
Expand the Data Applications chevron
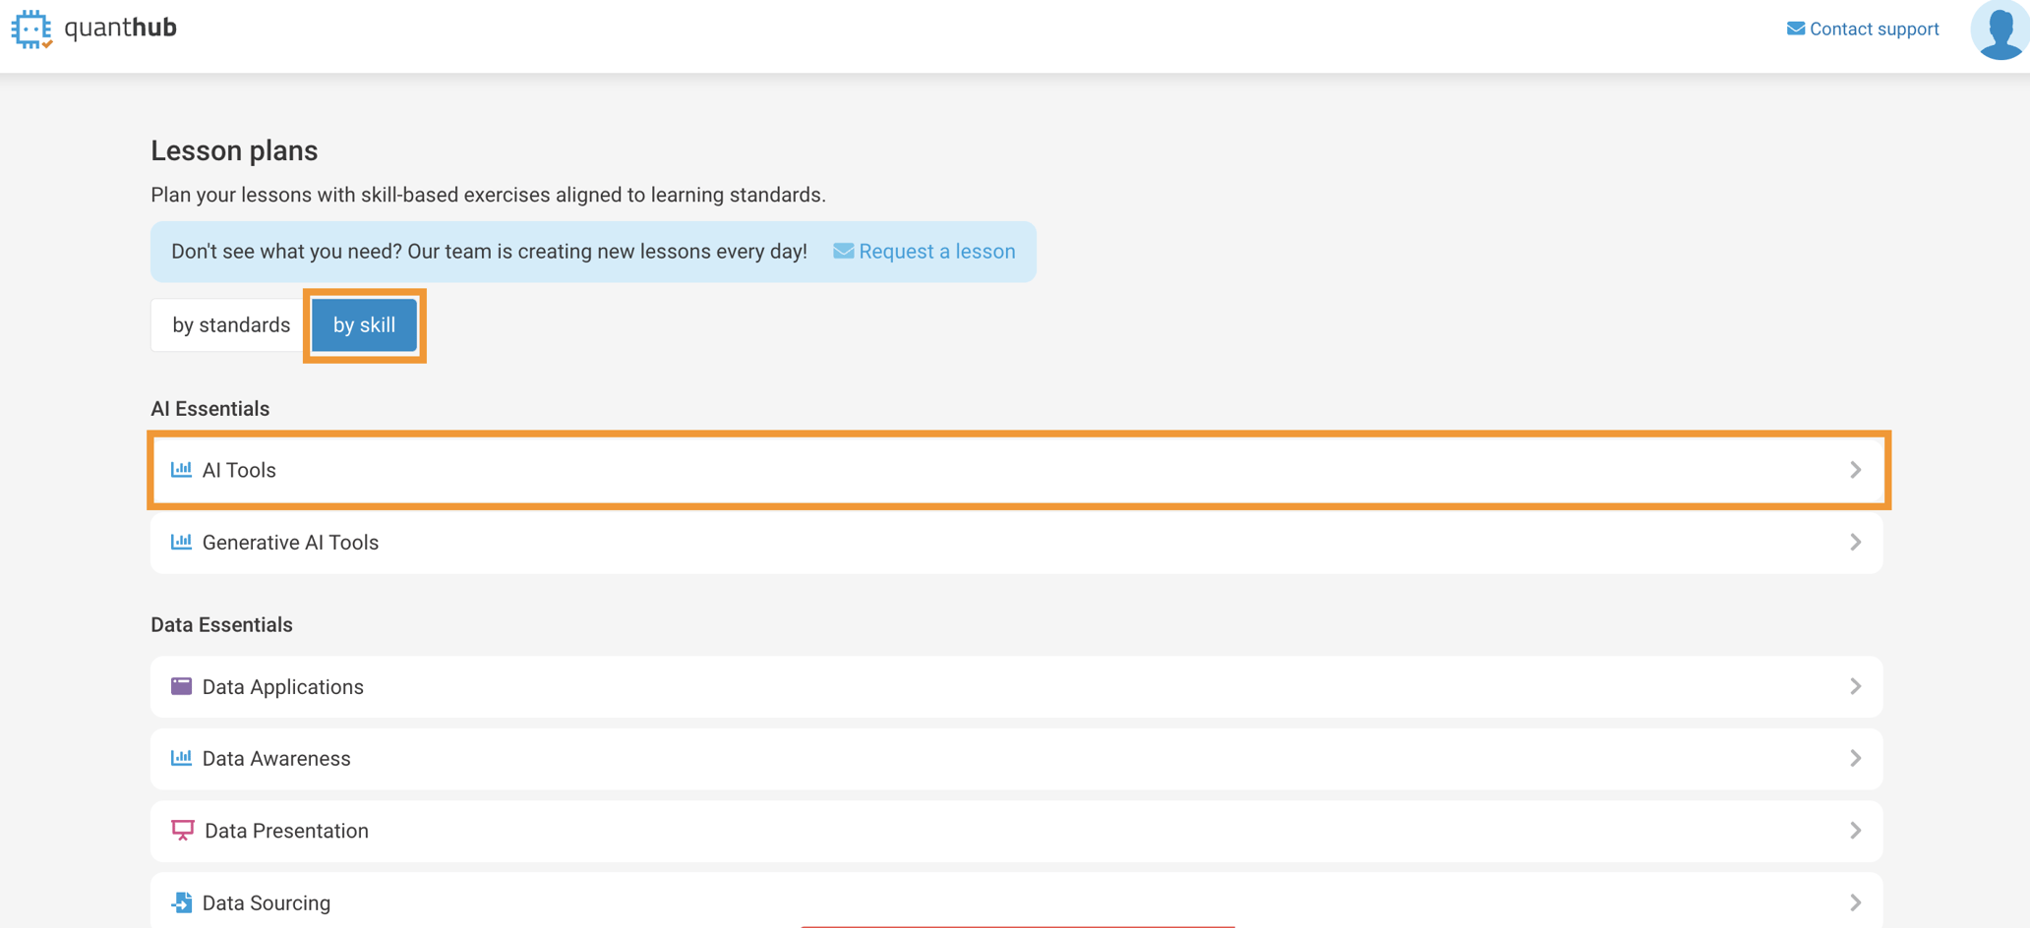(1855, 686)
